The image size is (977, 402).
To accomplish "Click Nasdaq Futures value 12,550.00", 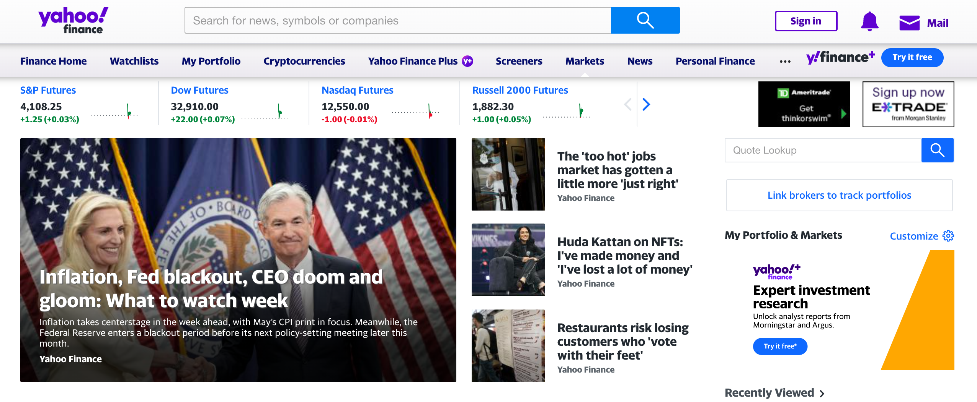I will (345, 107).
